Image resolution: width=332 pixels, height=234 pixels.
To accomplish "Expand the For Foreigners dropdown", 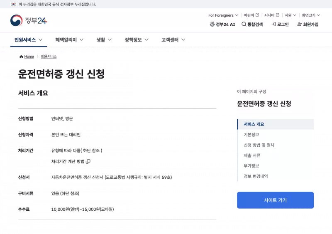I will click(223, 15).
